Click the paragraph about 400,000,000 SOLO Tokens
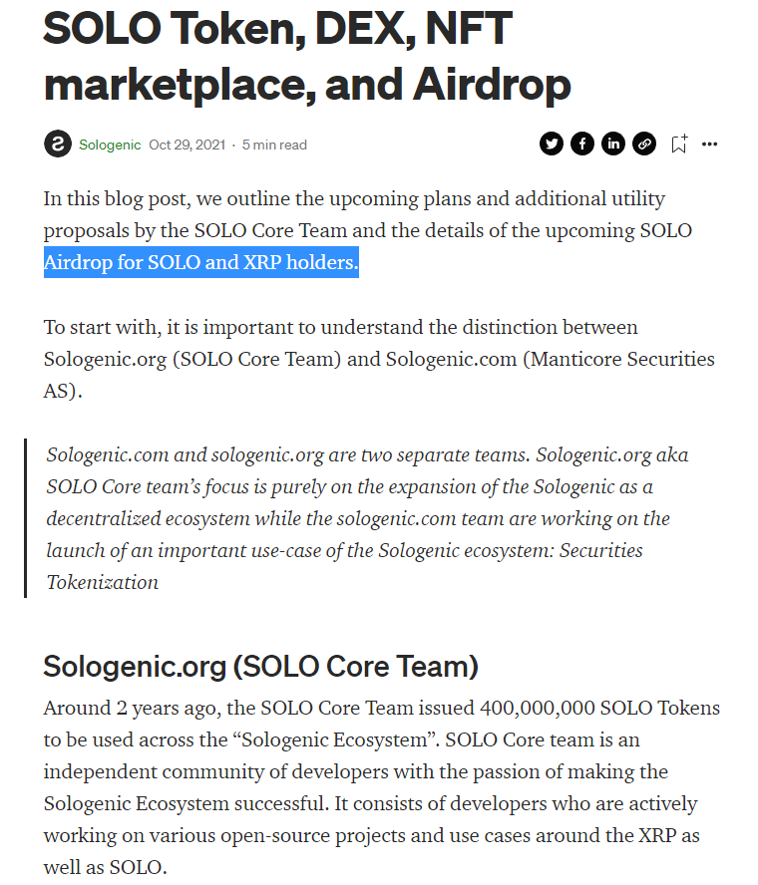 pos(382,787)
